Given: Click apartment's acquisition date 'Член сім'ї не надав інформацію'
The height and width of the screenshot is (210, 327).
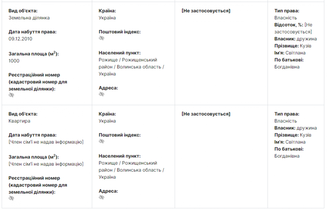Looking at the screenshot, I should (46, 142).
